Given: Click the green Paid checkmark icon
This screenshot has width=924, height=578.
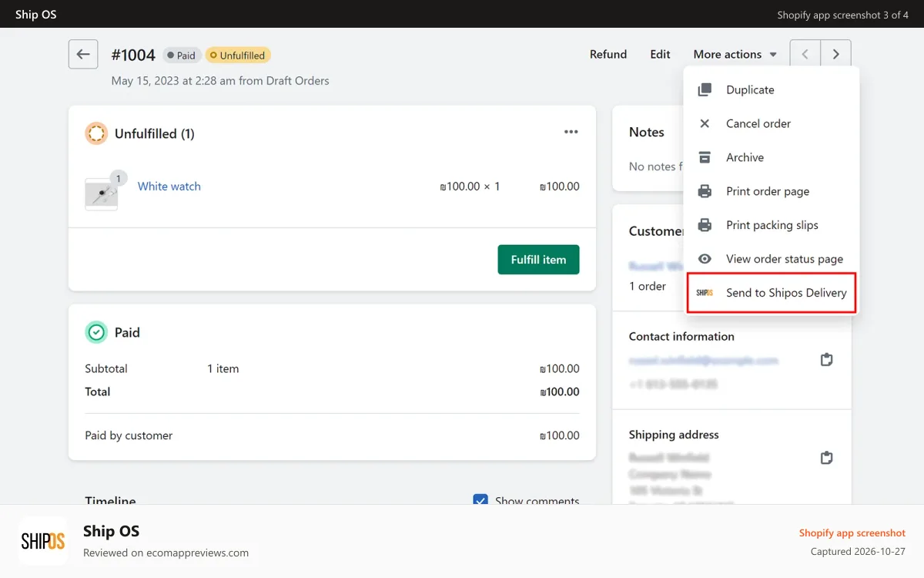Looking at the screenshot, I should pyautogui.click(x=96, y=332).
